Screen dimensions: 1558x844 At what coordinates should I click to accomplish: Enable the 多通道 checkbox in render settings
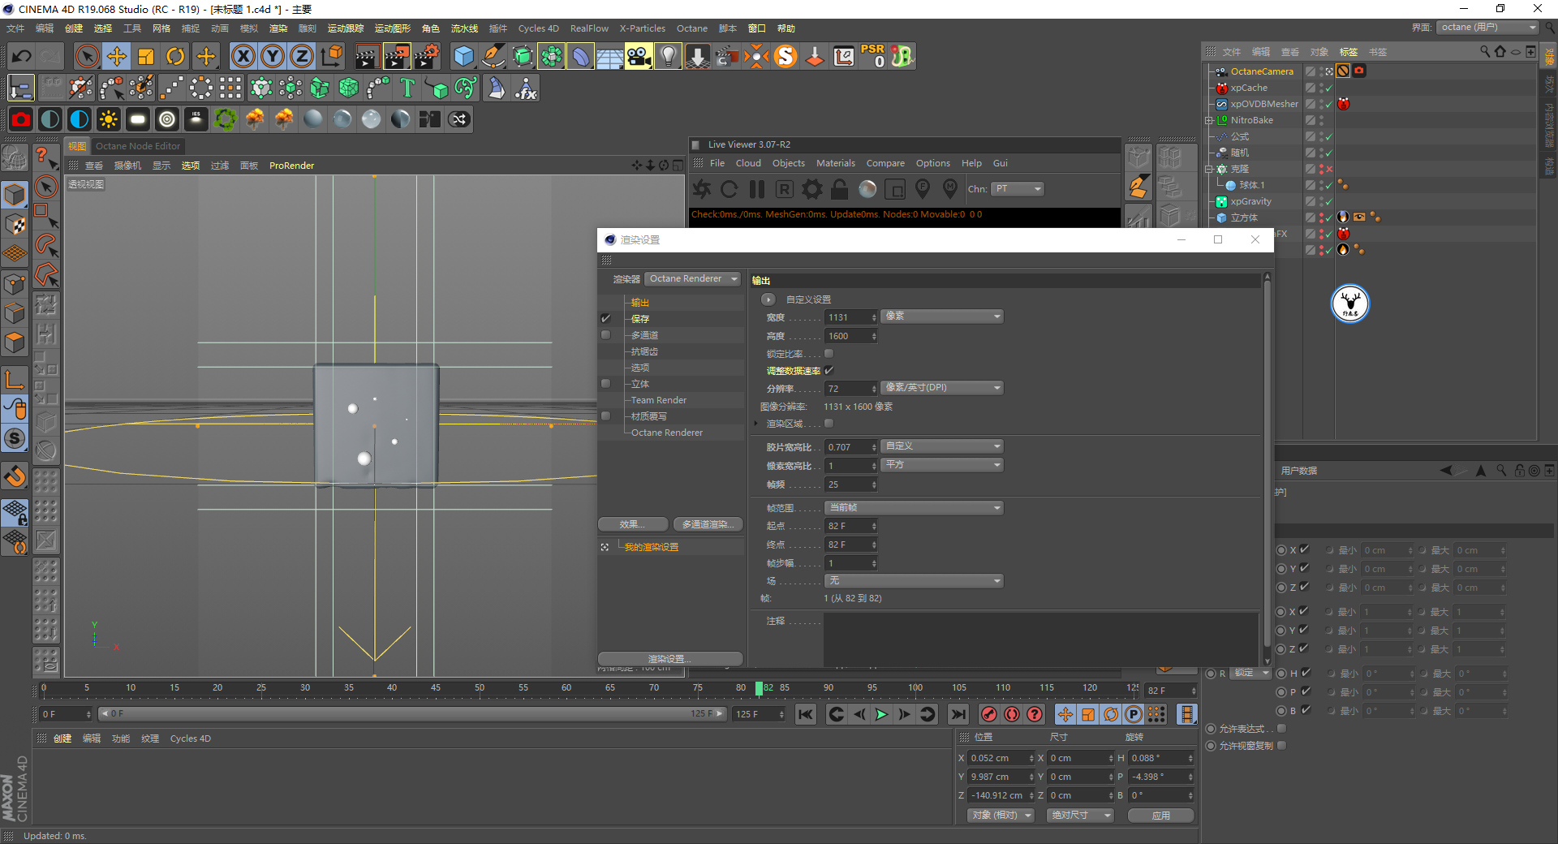[x=605, y=334]
